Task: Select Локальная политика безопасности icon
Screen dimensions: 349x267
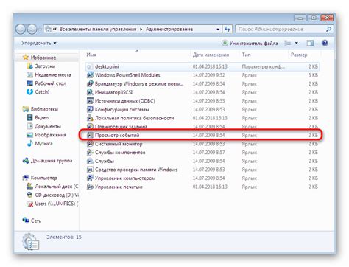Action: point(90,118)
